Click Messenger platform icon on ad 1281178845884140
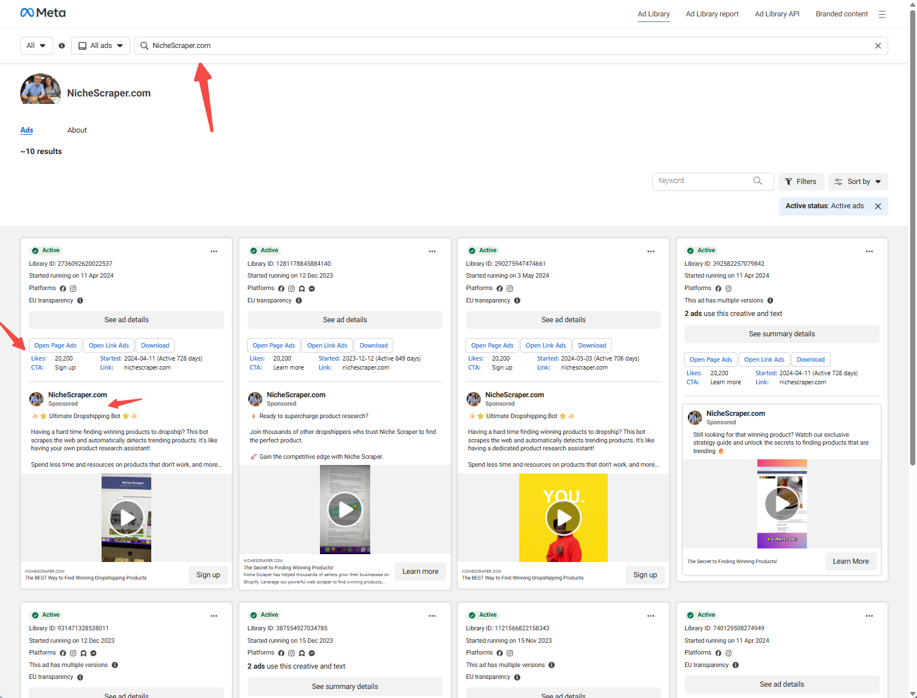917x698 pixels. pos(311,288)
